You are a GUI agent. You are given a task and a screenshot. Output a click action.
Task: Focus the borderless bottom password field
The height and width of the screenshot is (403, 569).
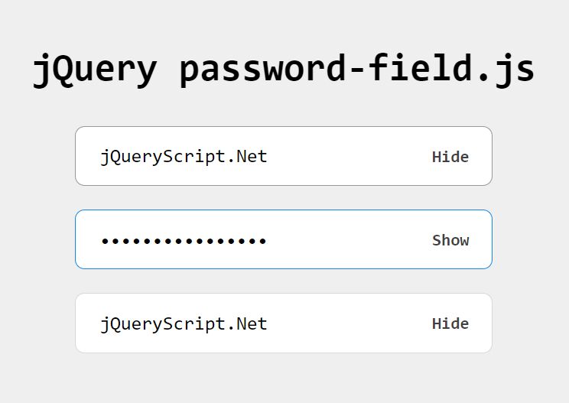coord(284,323)
